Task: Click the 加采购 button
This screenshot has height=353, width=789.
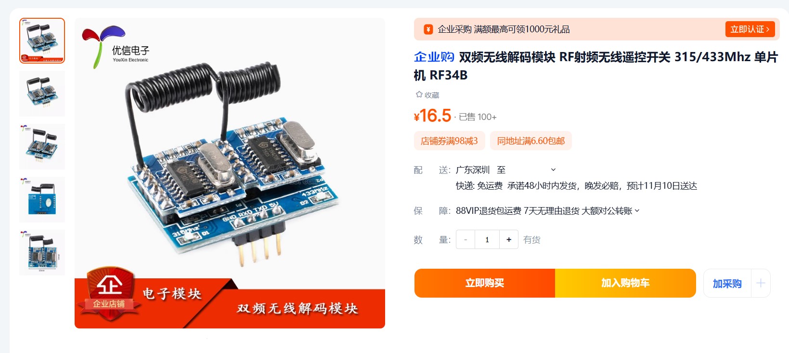Action: pyautogui.click(x=727, y=283)
